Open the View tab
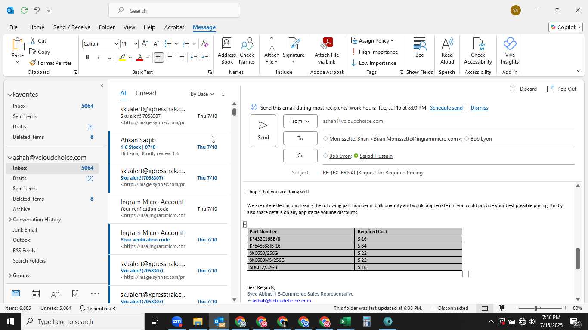Viewport: 588px width, 330px height. point(129,27)
